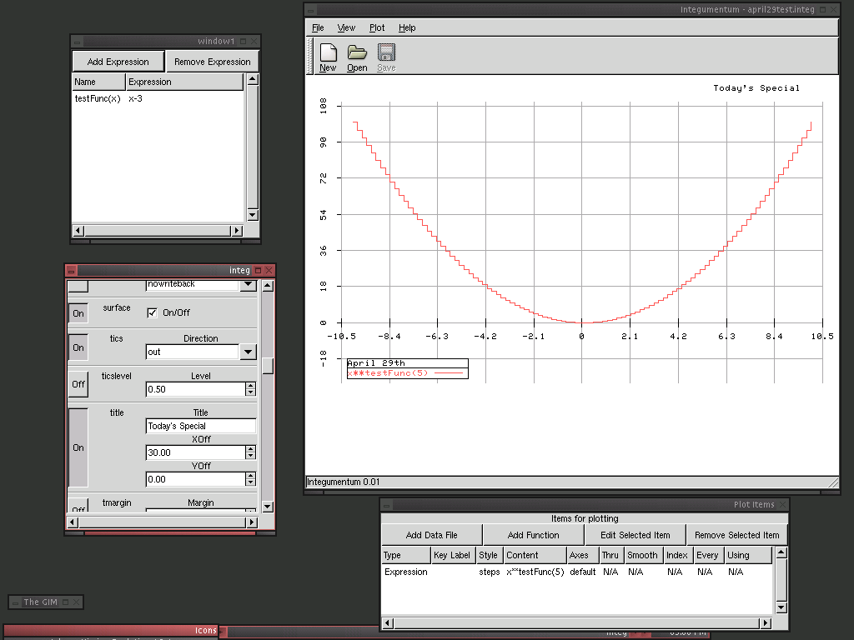Open the Plot menu
Viewport: 854px width, 640px height.
[377, 27]
